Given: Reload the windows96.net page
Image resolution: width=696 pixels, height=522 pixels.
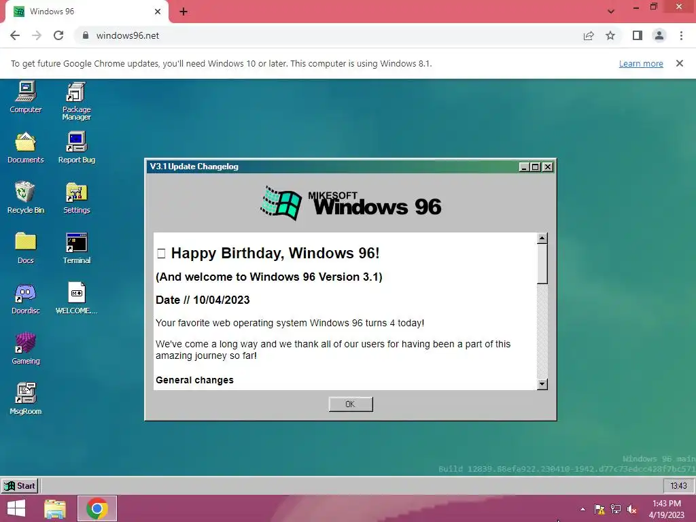Looking at the screenshot, I should click(58, 35).
